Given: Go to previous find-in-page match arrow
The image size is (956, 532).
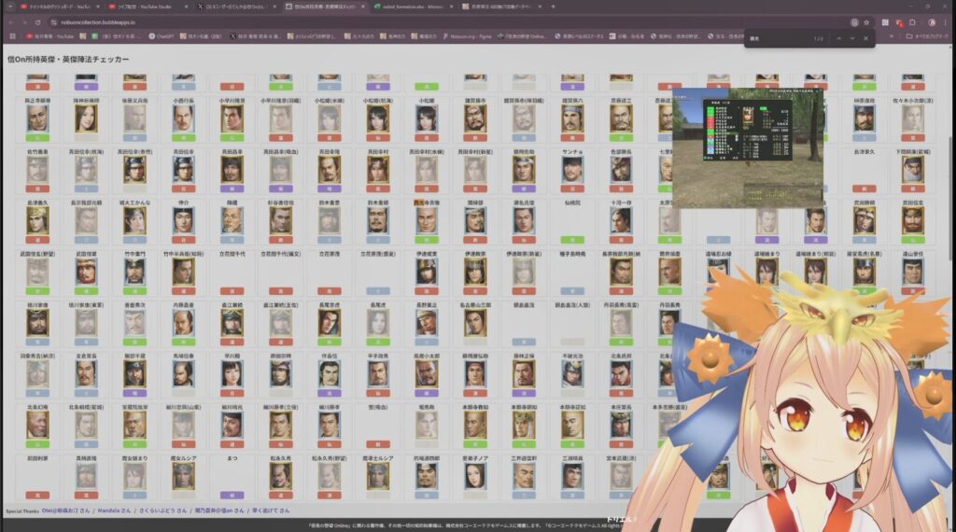Looking at the screenshot, I should (x=837, y=39).
